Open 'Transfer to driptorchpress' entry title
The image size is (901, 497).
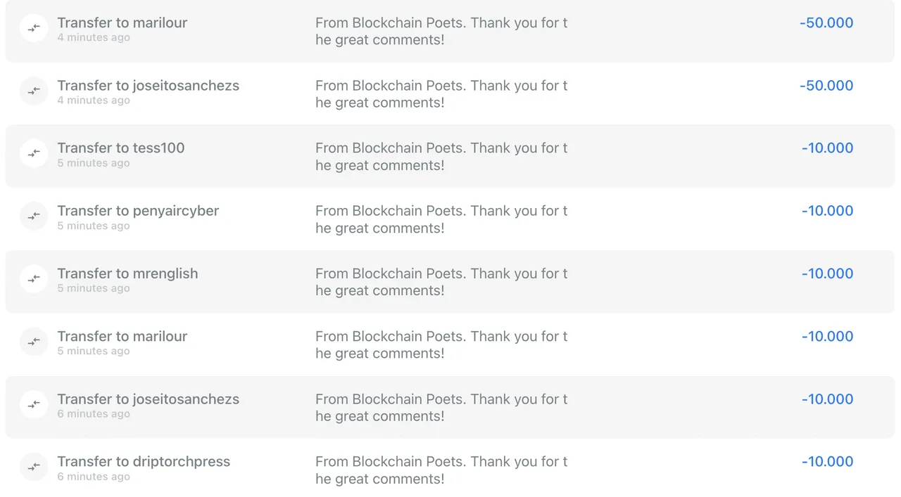[x=144, y=462]
